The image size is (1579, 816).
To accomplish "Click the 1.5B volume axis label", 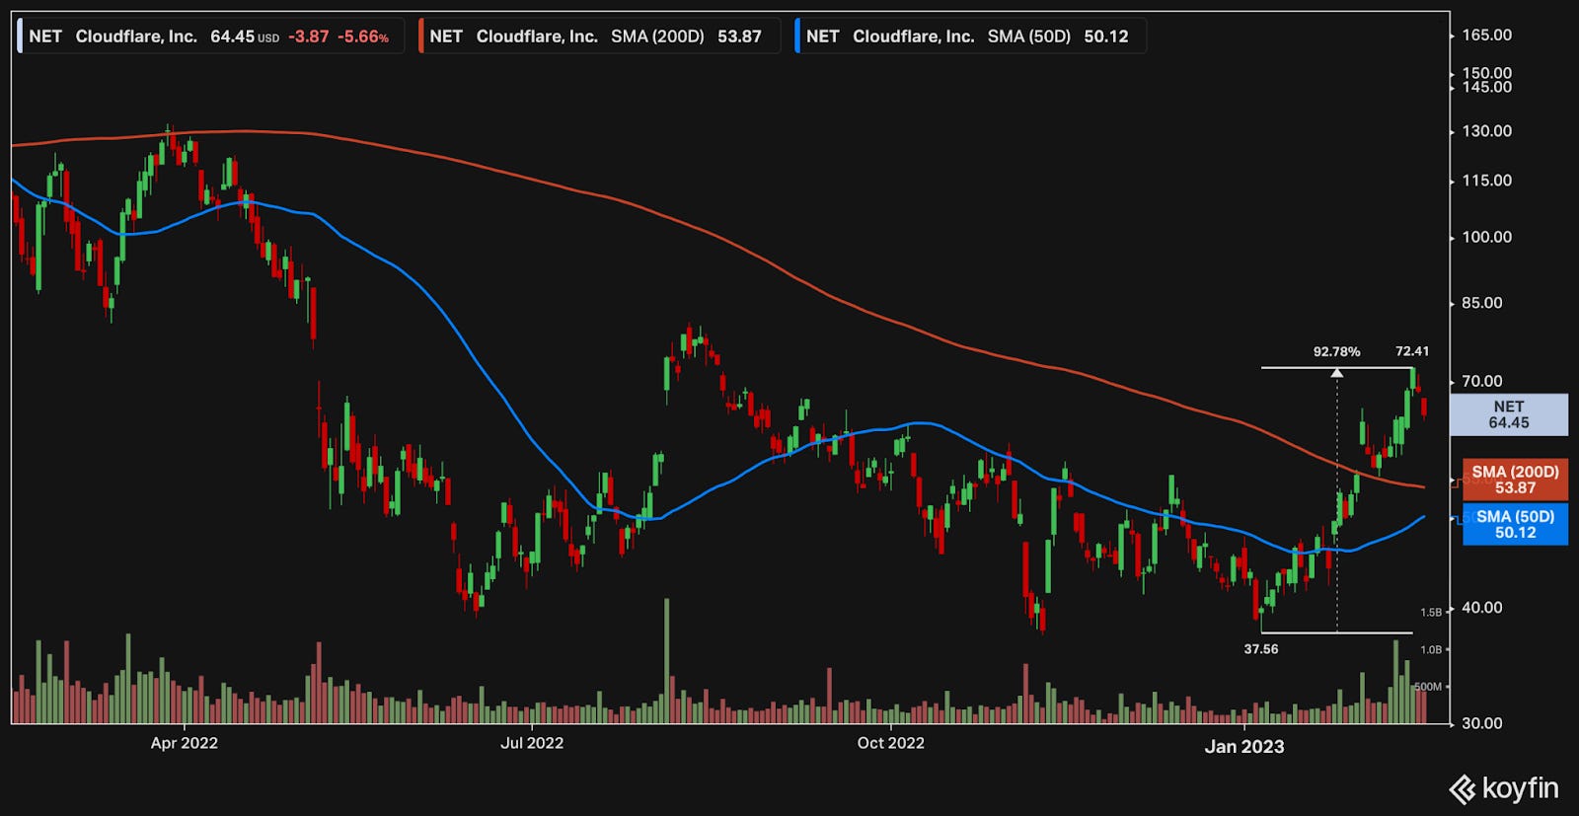I will [x=1431, y=613].
